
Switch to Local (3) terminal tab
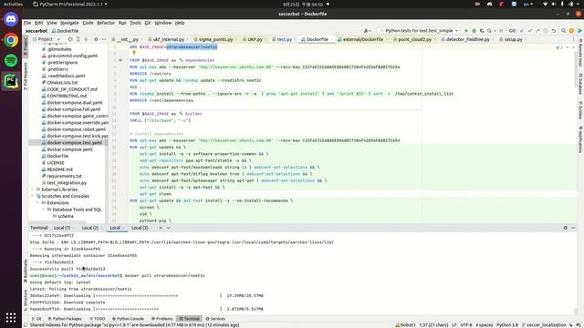(x=140, y=228)
